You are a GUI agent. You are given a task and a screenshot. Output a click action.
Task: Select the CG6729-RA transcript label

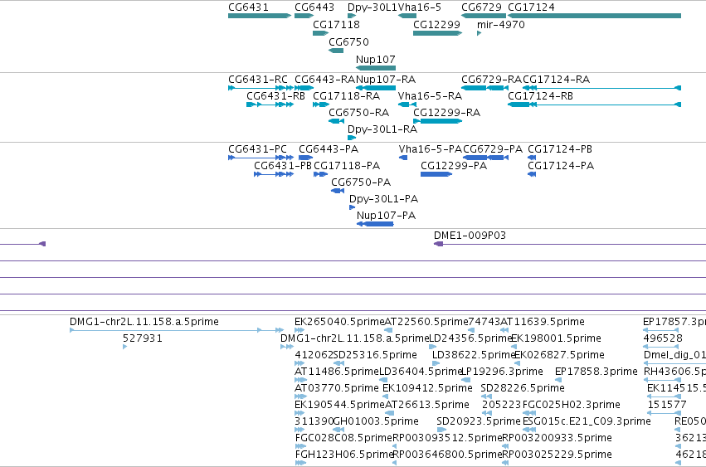(491, 80)
